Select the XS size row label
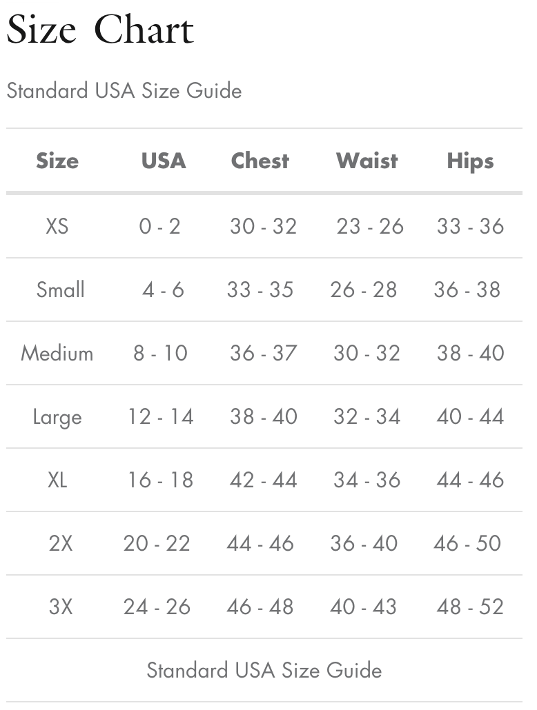537x710 pixels. 57,226
